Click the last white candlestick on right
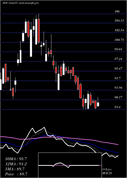This screenshot has height=178, width=127. (x=98, y=104)
